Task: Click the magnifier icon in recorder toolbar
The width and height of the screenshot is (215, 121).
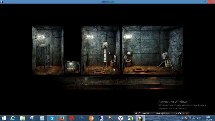Action: 139,113
